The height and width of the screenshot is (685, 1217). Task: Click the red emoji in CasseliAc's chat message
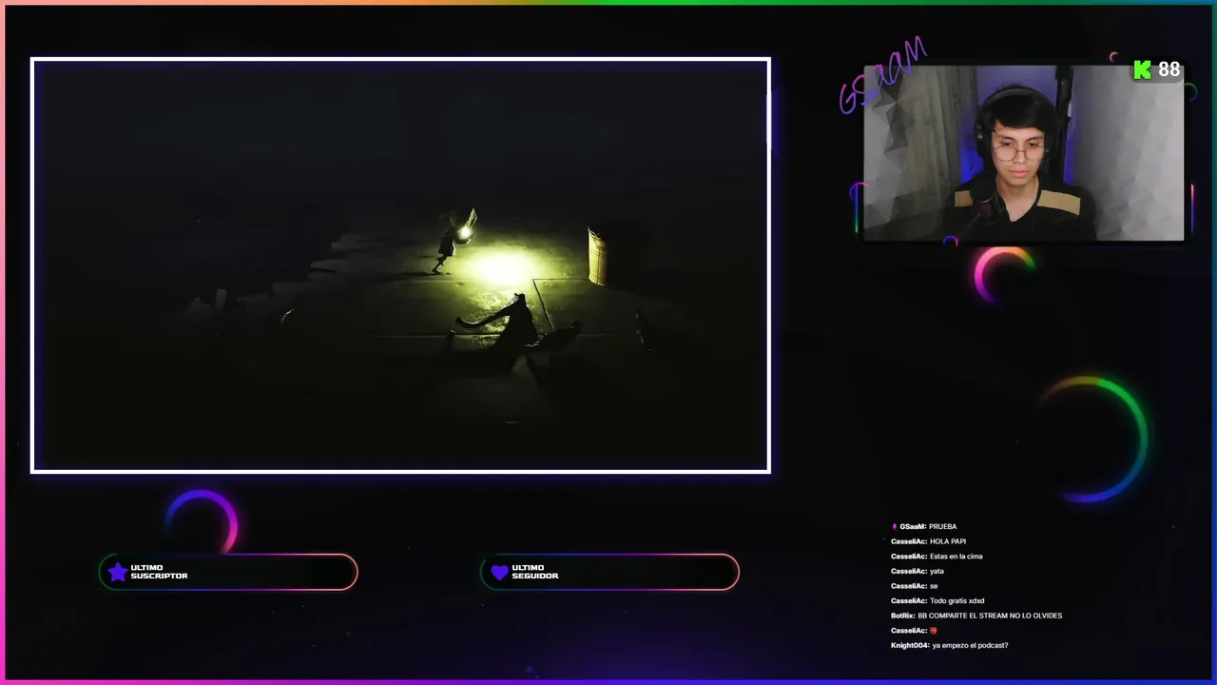coord(934,631)
